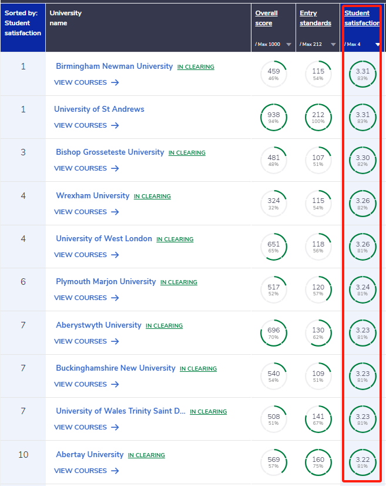386x486 pixels.
Task: Open Overall score column dropdown arrow
Action: 289,44
